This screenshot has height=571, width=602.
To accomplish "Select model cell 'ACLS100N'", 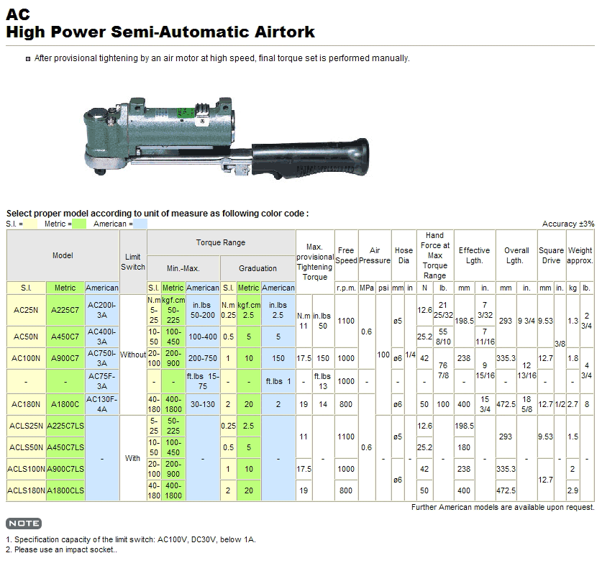I will [26, 469].
